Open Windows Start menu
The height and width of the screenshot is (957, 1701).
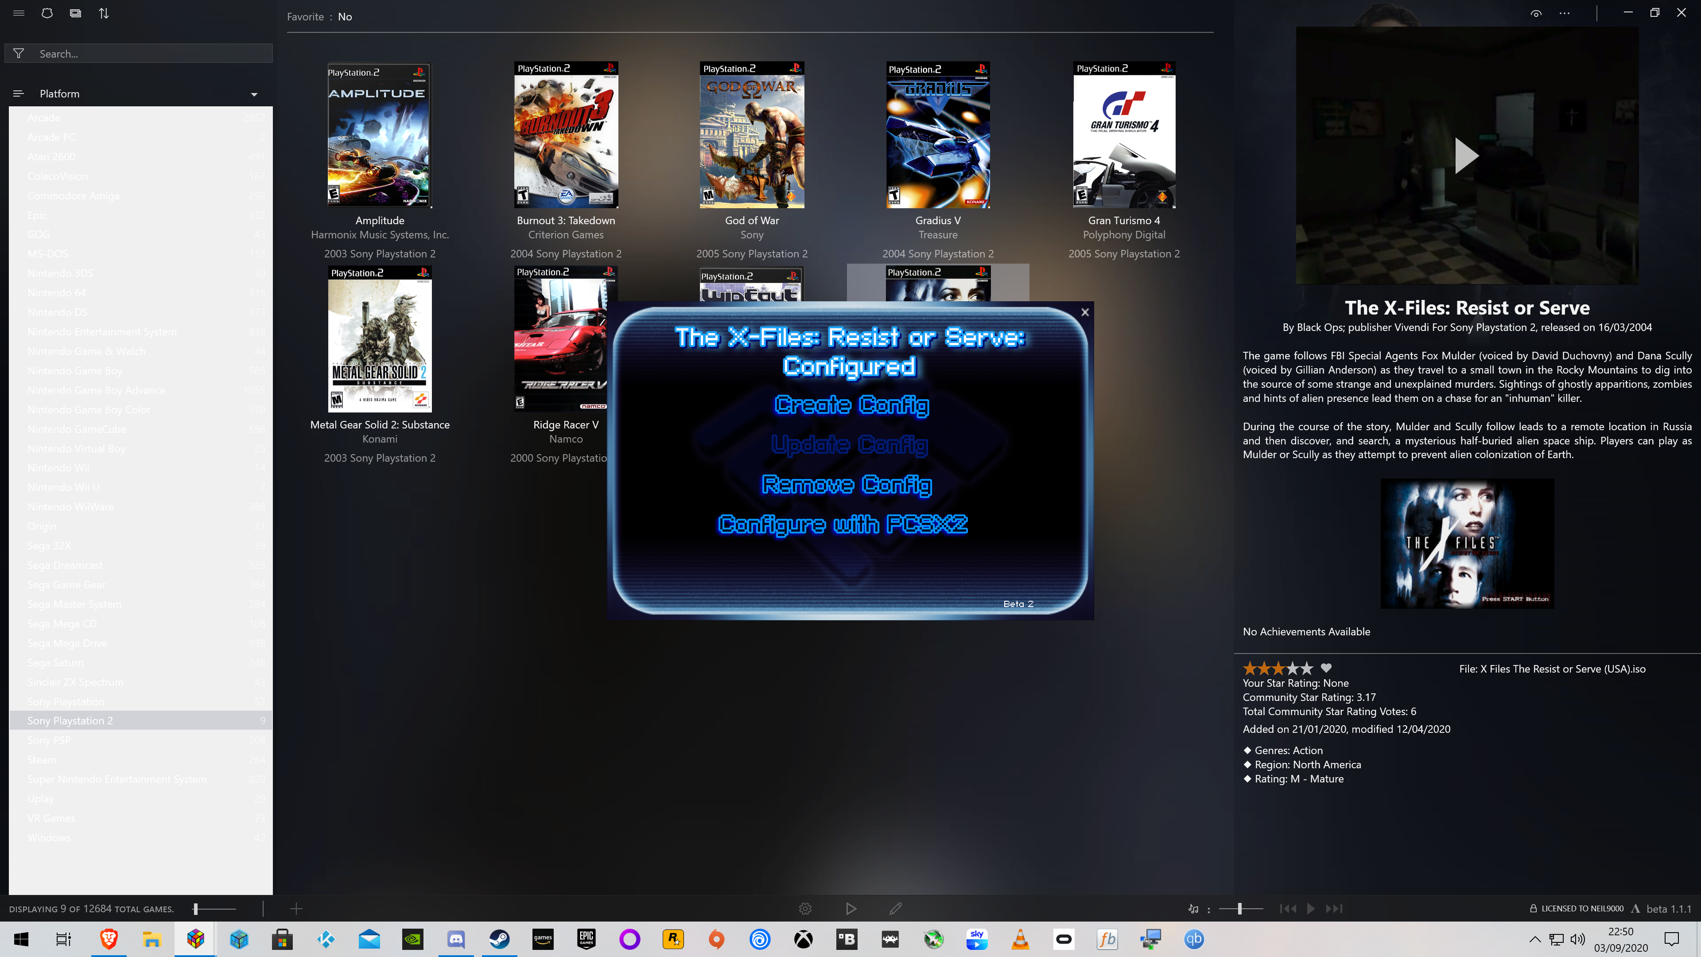[x=21, y=939]
